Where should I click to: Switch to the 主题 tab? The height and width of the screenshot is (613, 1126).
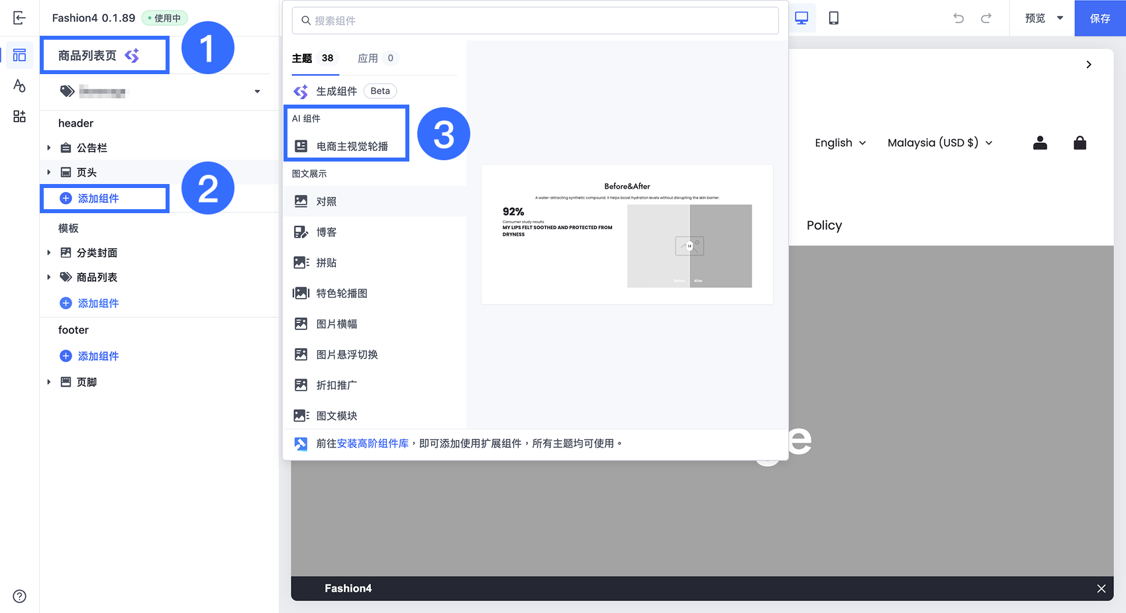(315, 58)
